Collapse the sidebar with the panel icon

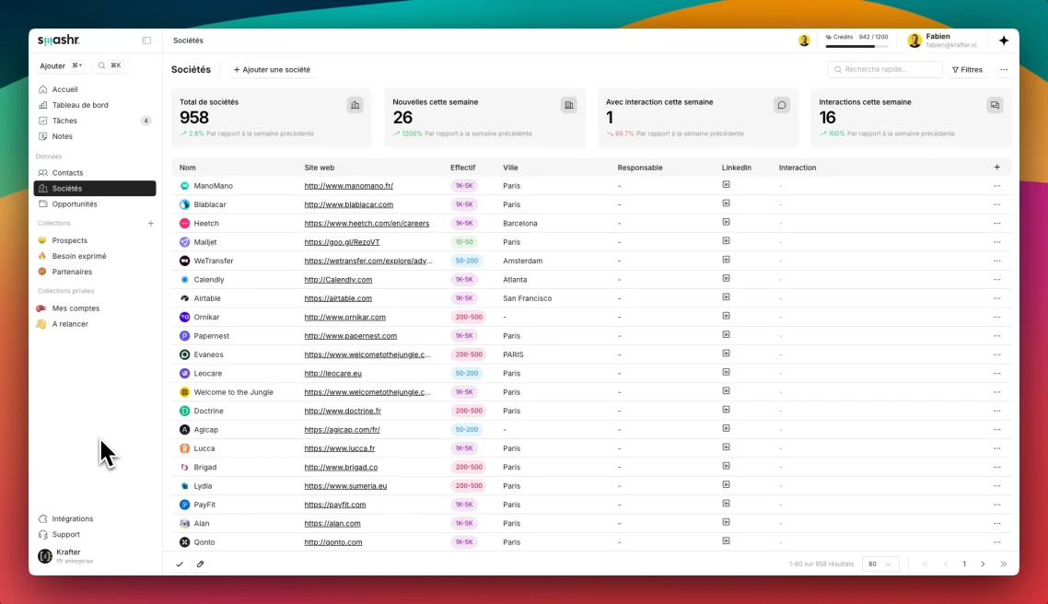(x=146, y=41)
